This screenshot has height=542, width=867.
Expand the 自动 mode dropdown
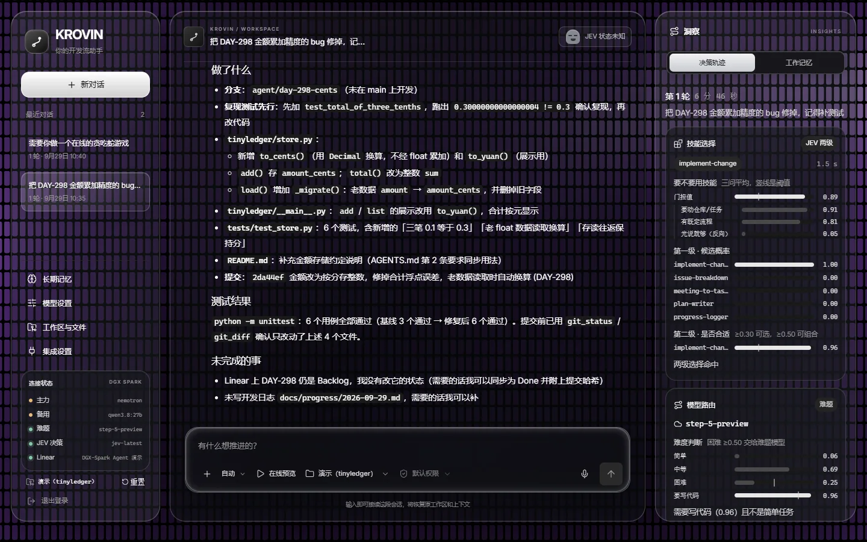pos(233,474)
